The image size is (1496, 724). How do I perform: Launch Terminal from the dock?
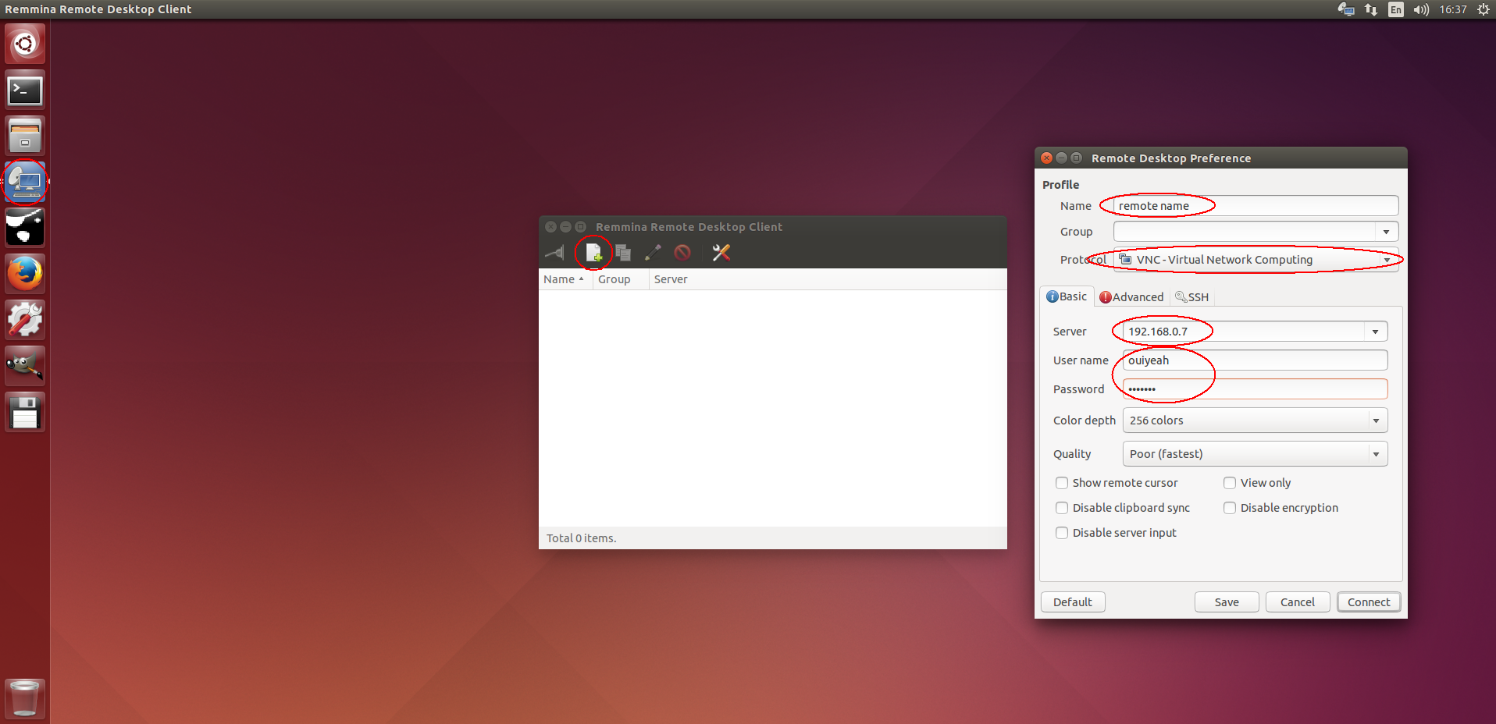[x=25, y=90]
